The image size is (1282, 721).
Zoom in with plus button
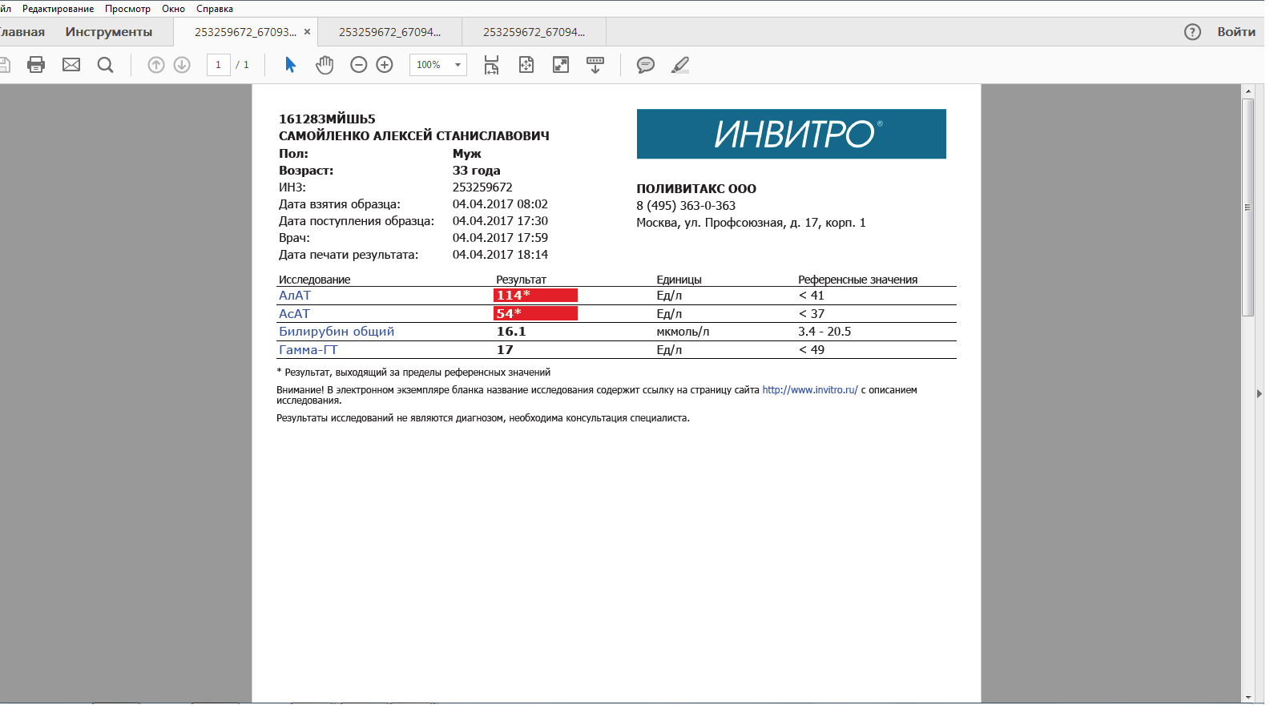tap(385, 65)
